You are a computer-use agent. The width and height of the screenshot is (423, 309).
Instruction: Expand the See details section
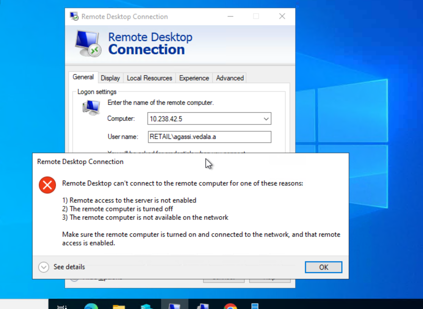pos(44,267)
